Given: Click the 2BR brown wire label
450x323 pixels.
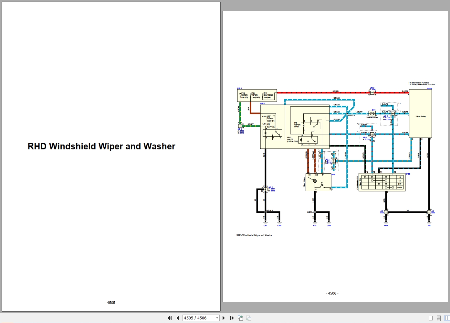Looking at the screenshot, I should (249, 109).
